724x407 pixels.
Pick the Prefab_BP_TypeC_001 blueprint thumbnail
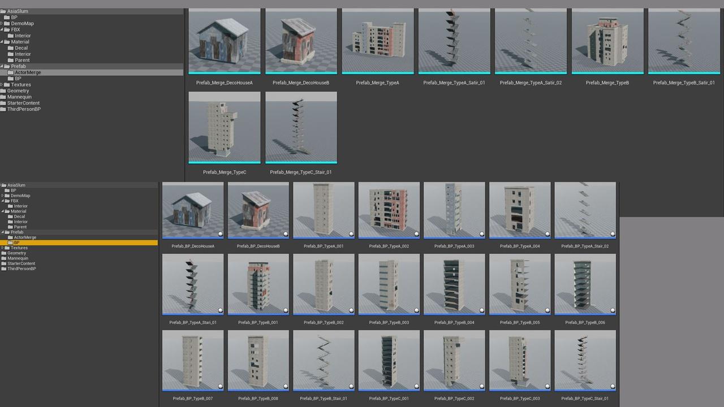(x=389, y=360)
